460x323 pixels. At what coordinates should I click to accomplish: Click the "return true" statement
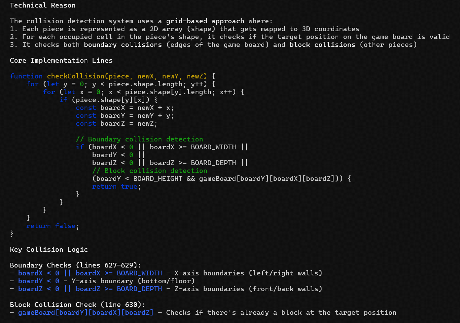[x=116, y=186]
